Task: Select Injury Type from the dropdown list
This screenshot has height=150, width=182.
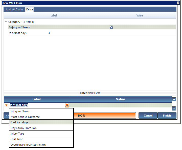Action: pos(41,134)
